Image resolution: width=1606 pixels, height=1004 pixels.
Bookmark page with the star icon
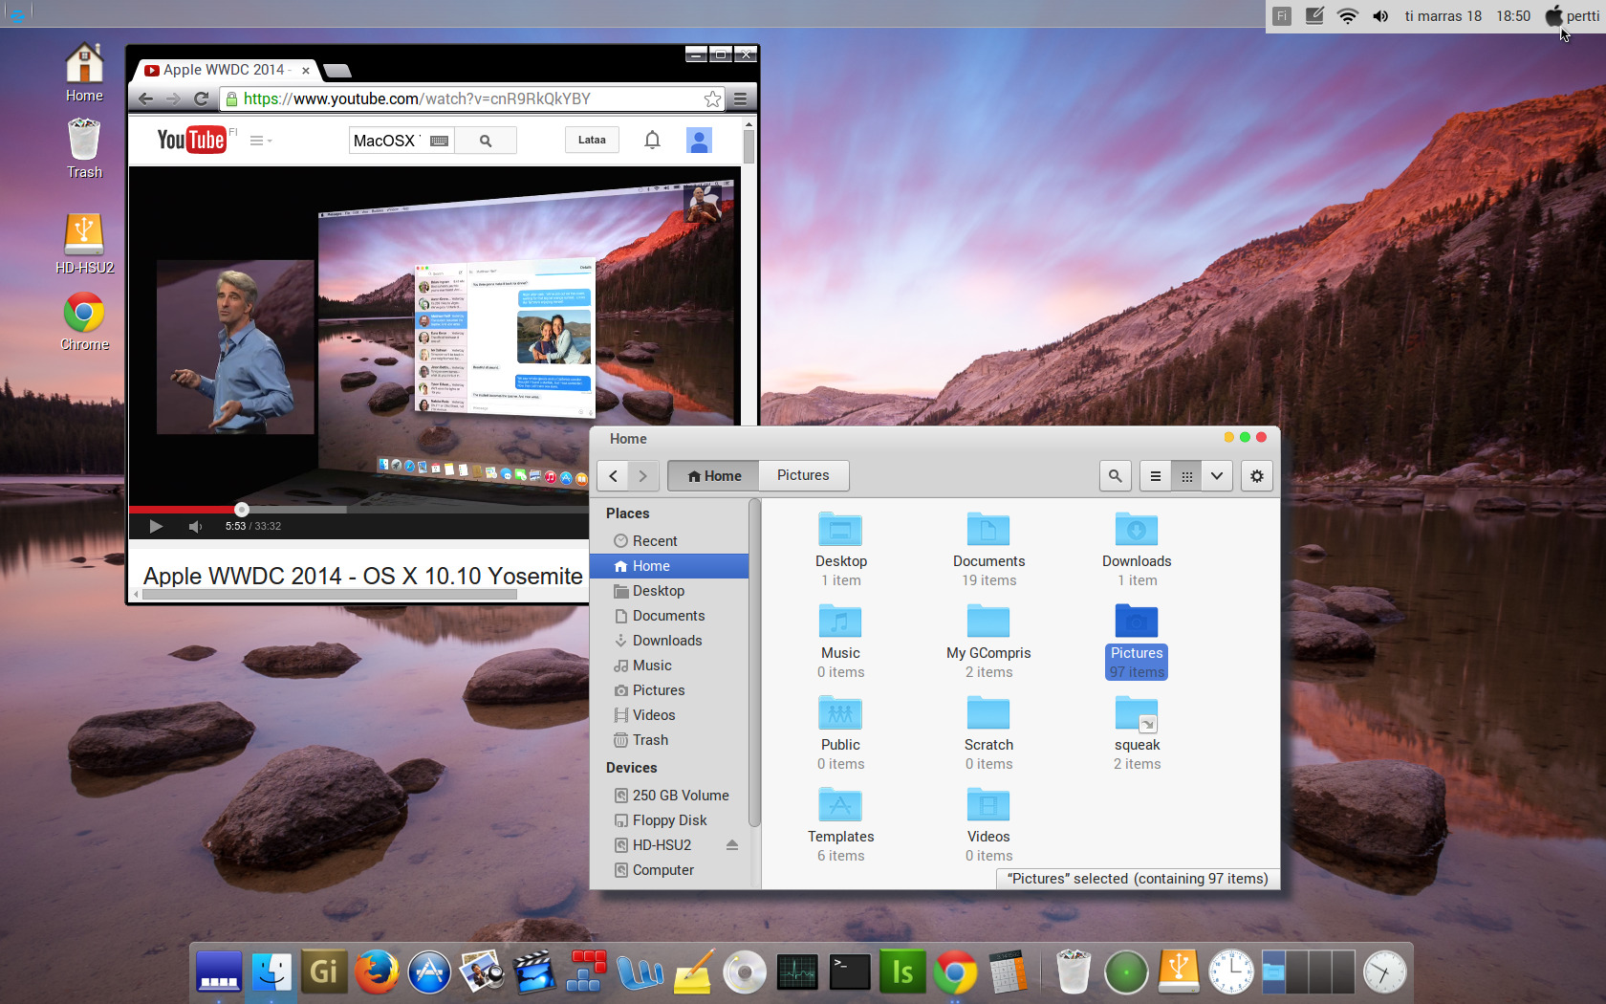712,99
